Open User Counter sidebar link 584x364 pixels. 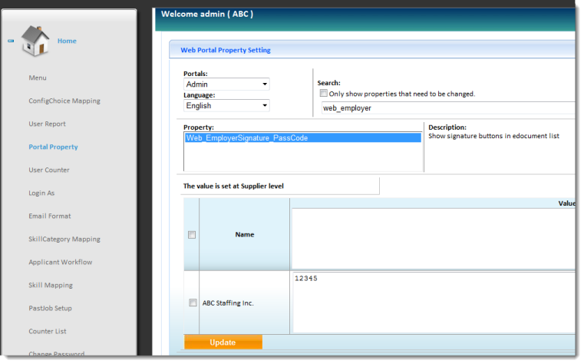(x=49, y=170)
